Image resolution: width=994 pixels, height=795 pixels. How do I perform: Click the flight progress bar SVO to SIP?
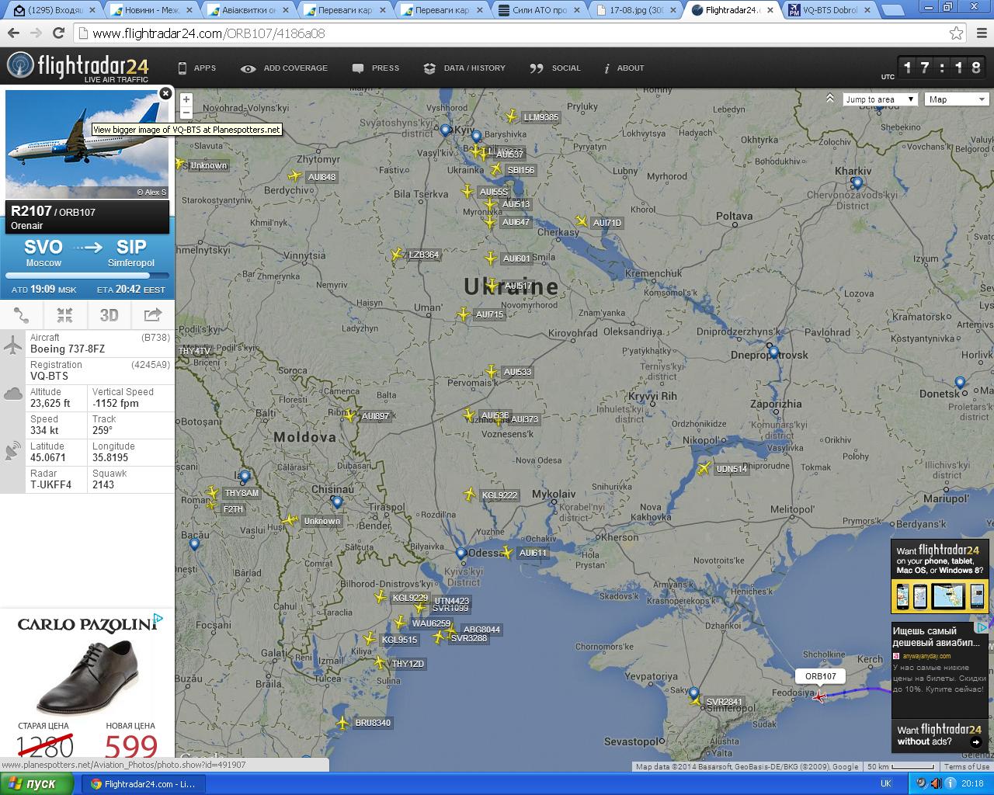coord(87,276)
